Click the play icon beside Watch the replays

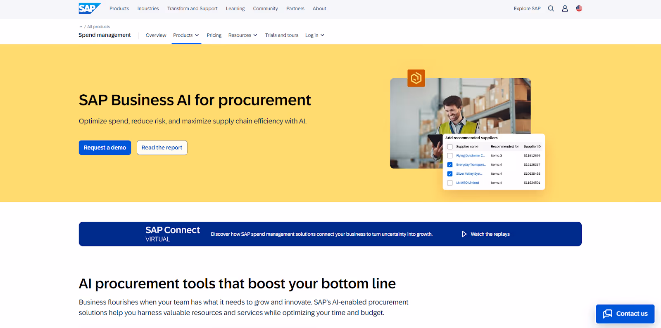tap(464, 234)
